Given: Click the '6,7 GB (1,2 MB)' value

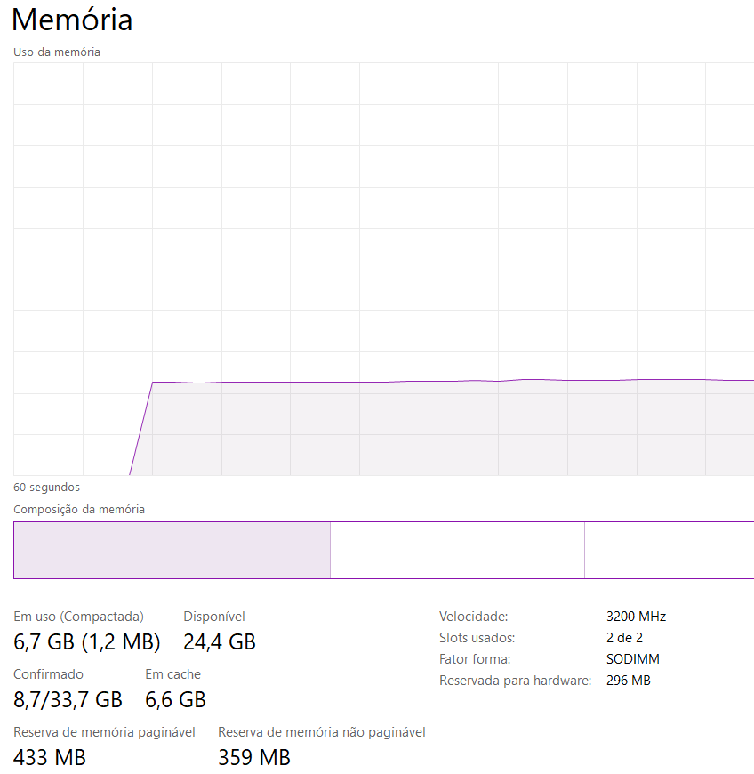Looking at the screenshot, I should click(87, 641).
